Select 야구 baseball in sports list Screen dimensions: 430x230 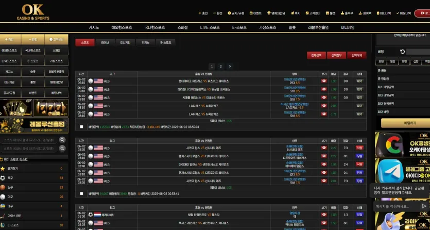point(34,197)
